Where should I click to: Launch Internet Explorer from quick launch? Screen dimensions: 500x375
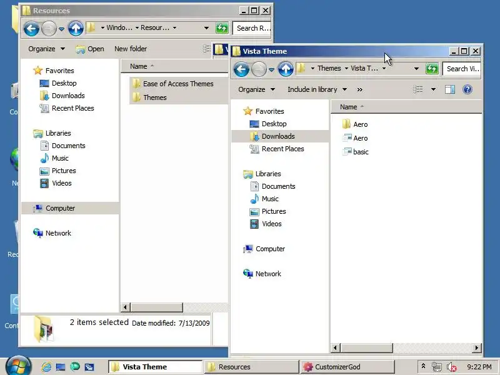tap(46, 367)
